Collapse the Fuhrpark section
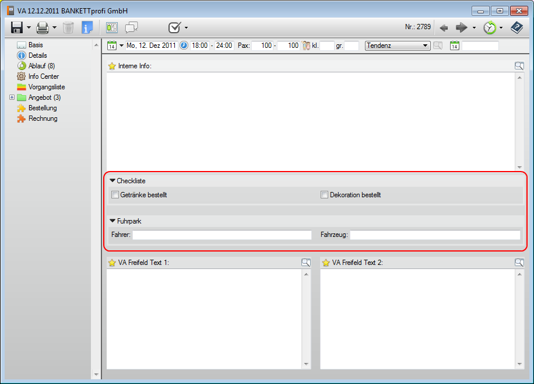This screenshot has height=384, width=534. [x=113, y=221]
